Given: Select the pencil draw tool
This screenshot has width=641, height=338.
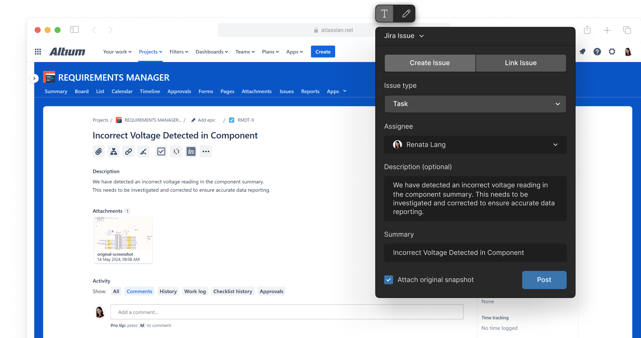Looking at the screenshot, I should [406, 14].
